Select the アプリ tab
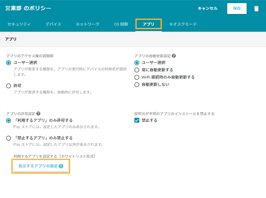The width and height of the screenshot is (266, 198). tap(148, 24)
